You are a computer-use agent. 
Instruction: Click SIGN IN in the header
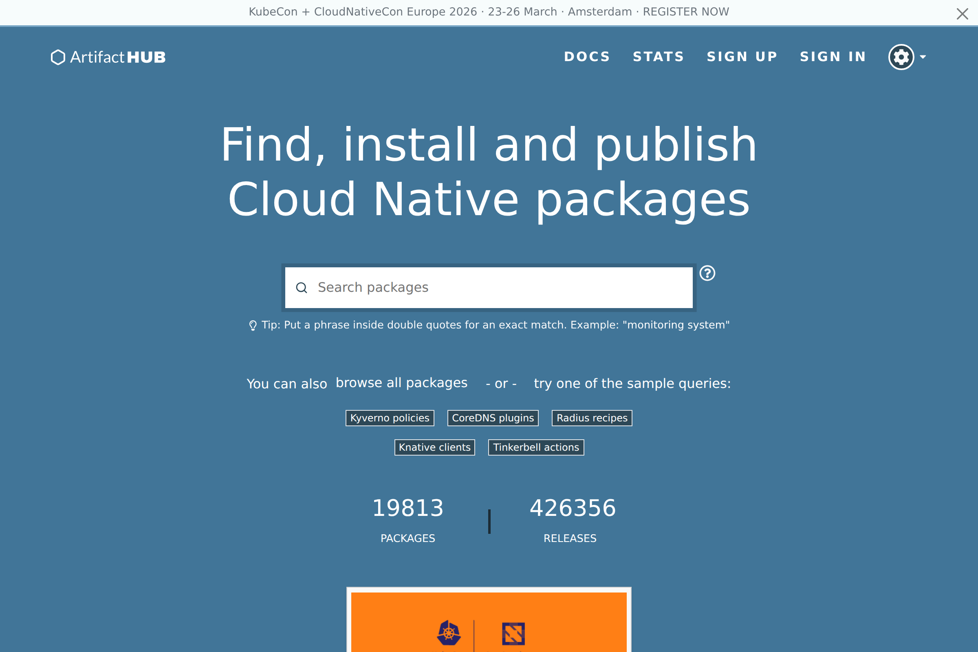833,57
